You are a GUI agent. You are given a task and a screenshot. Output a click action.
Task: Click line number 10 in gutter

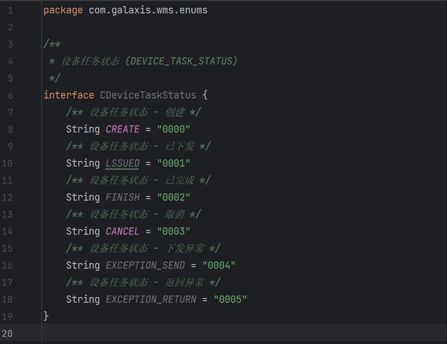coord(7,163)
